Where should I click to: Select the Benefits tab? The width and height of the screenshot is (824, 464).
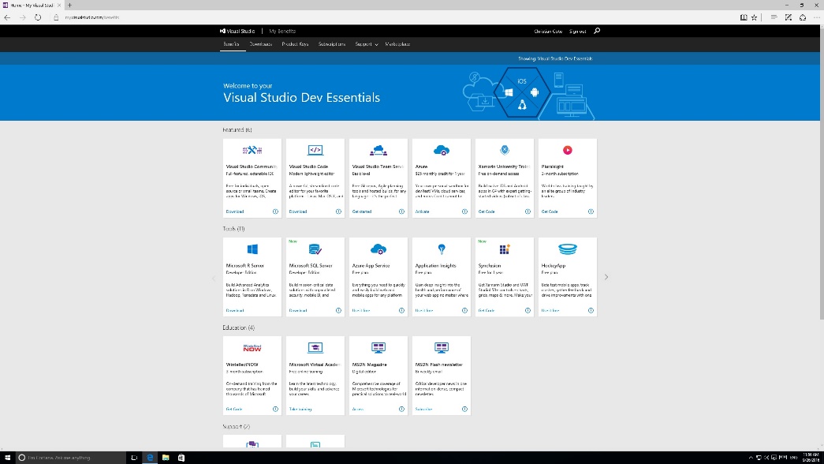coord(231,44)
